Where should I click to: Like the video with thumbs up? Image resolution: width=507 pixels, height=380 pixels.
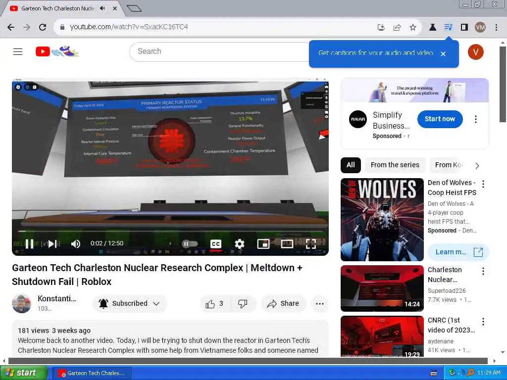pyautogui.click(x=214, y=304)
